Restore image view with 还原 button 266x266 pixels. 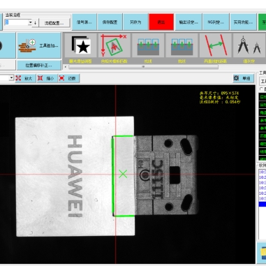click(x=68, y=78)
